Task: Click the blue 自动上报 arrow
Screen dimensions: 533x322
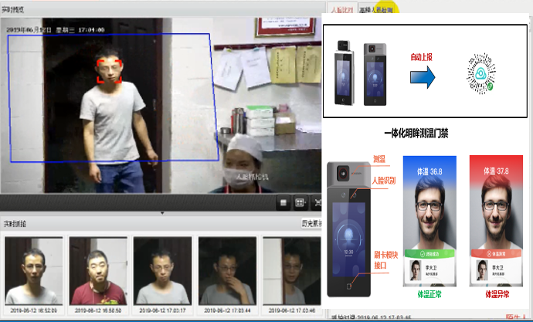Action: pyautogui.click(x=421, y=76)
